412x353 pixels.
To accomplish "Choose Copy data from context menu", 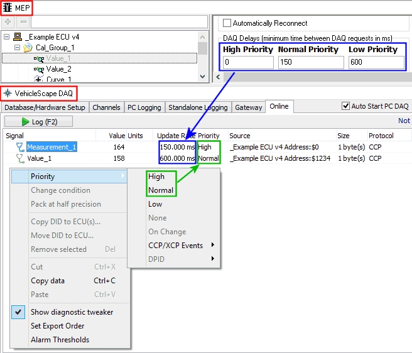I will click(48, 281).
